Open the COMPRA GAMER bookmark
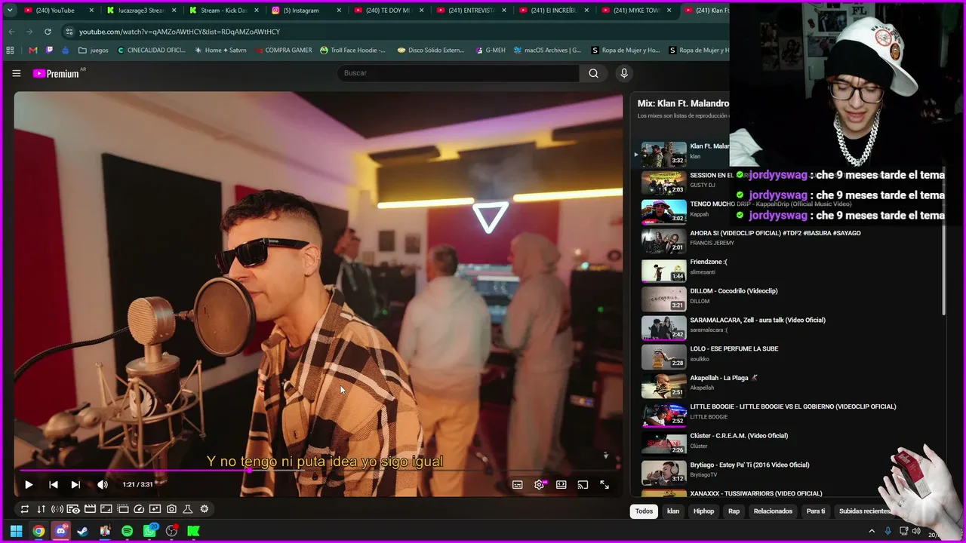Image resolution: width=966 pixels, height=543 pixels. pyautogui.click(x=282, y=51)
